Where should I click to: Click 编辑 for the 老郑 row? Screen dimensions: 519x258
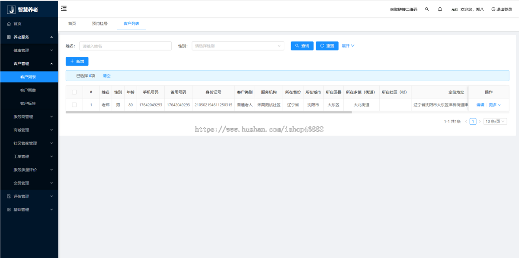(480, 105)
